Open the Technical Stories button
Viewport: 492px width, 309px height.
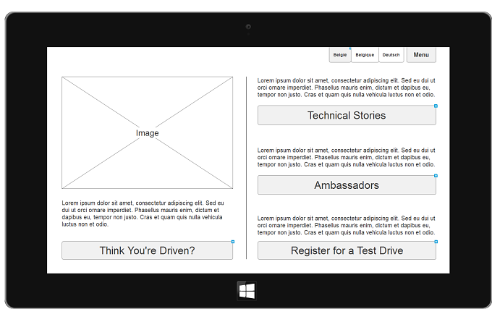click(x=347, y=116)
